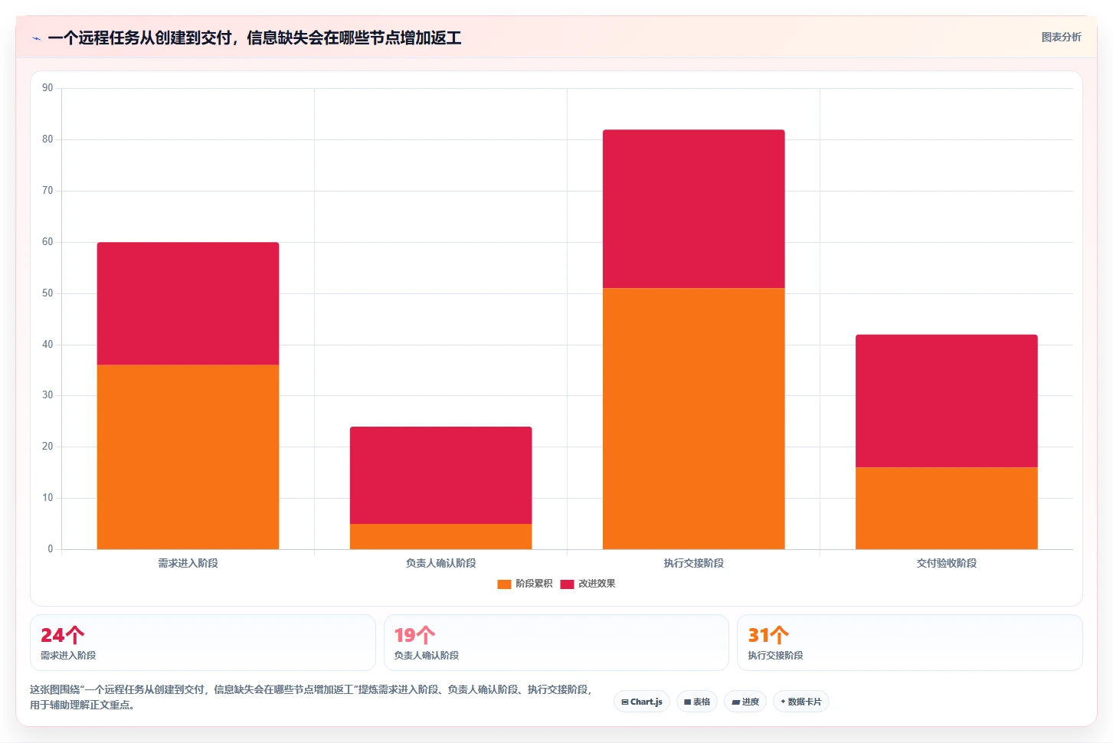This screenshot has height=743, width=1113.
Task: Click the 进度 chip's progress icon
Action: tap(735, 702)
